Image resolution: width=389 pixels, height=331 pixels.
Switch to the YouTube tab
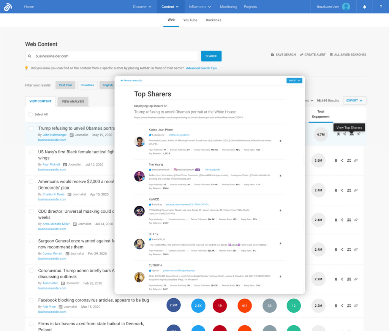click(x=190, y=20)
